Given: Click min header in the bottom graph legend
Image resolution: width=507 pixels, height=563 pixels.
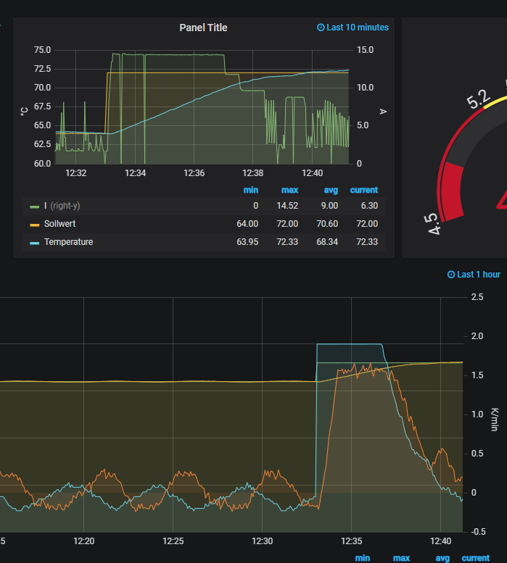Looking at the screenshot, I should (x=363, y=558).
